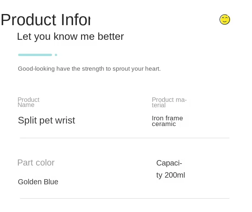This screenshot has width=252, height=212.
Task: Click the word "ceramic" under Iron frame
Action: [164, 124]
